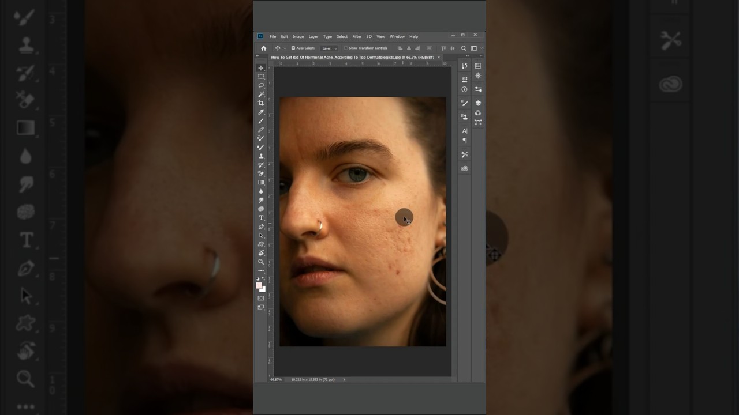Expand the status bar info arrow
Image resolution: width=739 pixels, height=415 pixels.
tap(344, 379)
